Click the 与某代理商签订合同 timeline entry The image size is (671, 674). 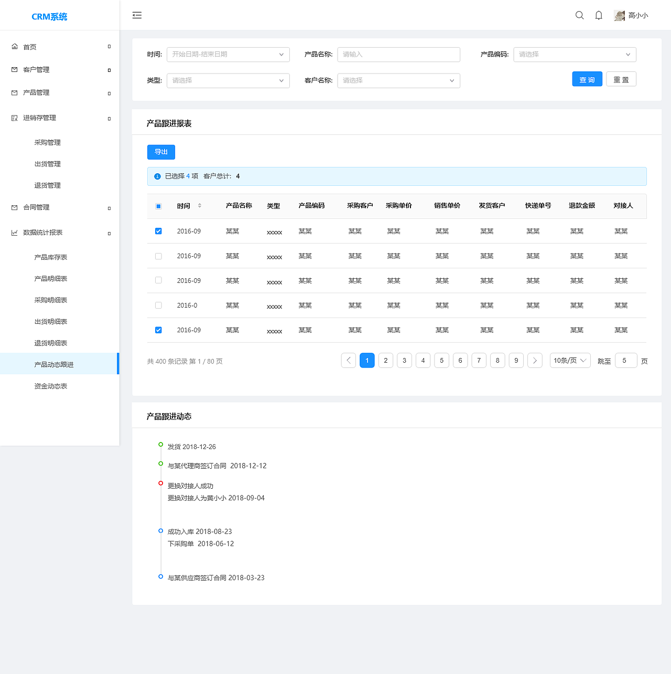click(x=217, y=466)
